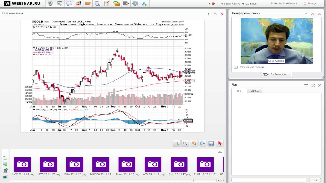Click the add participant icon

click(144, 4)
